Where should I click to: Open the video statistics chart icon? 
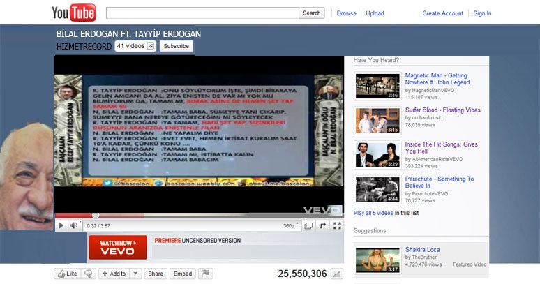(x=337, y=274)
